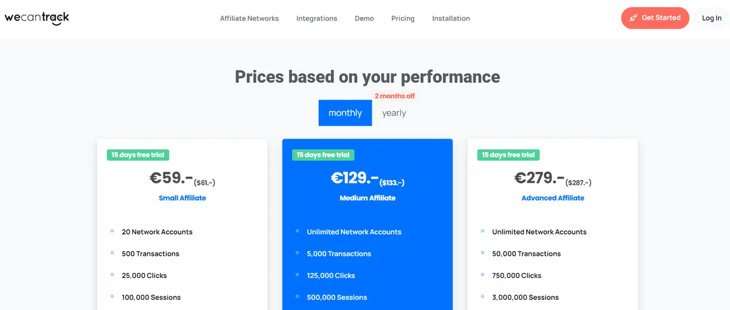This screenshot has height=310, width=730.
Task: Open the Installation menu item
Action: [451, 18]
